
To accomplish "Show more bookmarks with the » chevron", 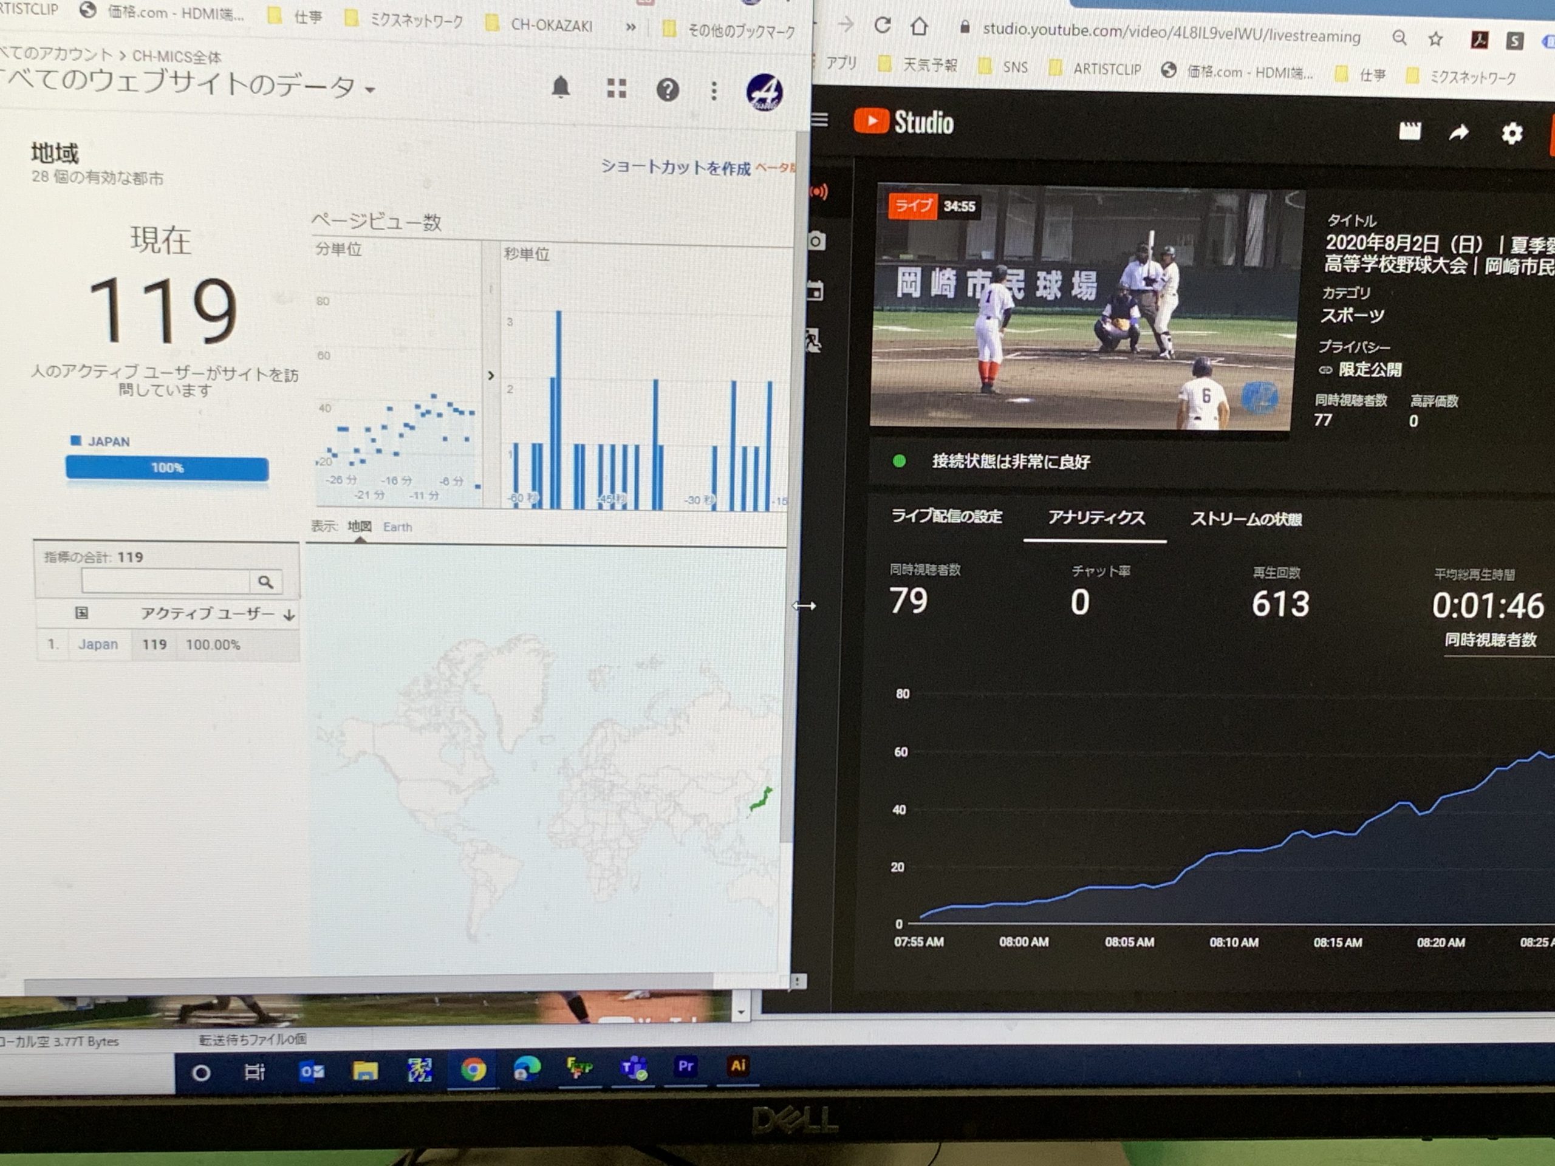I will coord(631,27).
